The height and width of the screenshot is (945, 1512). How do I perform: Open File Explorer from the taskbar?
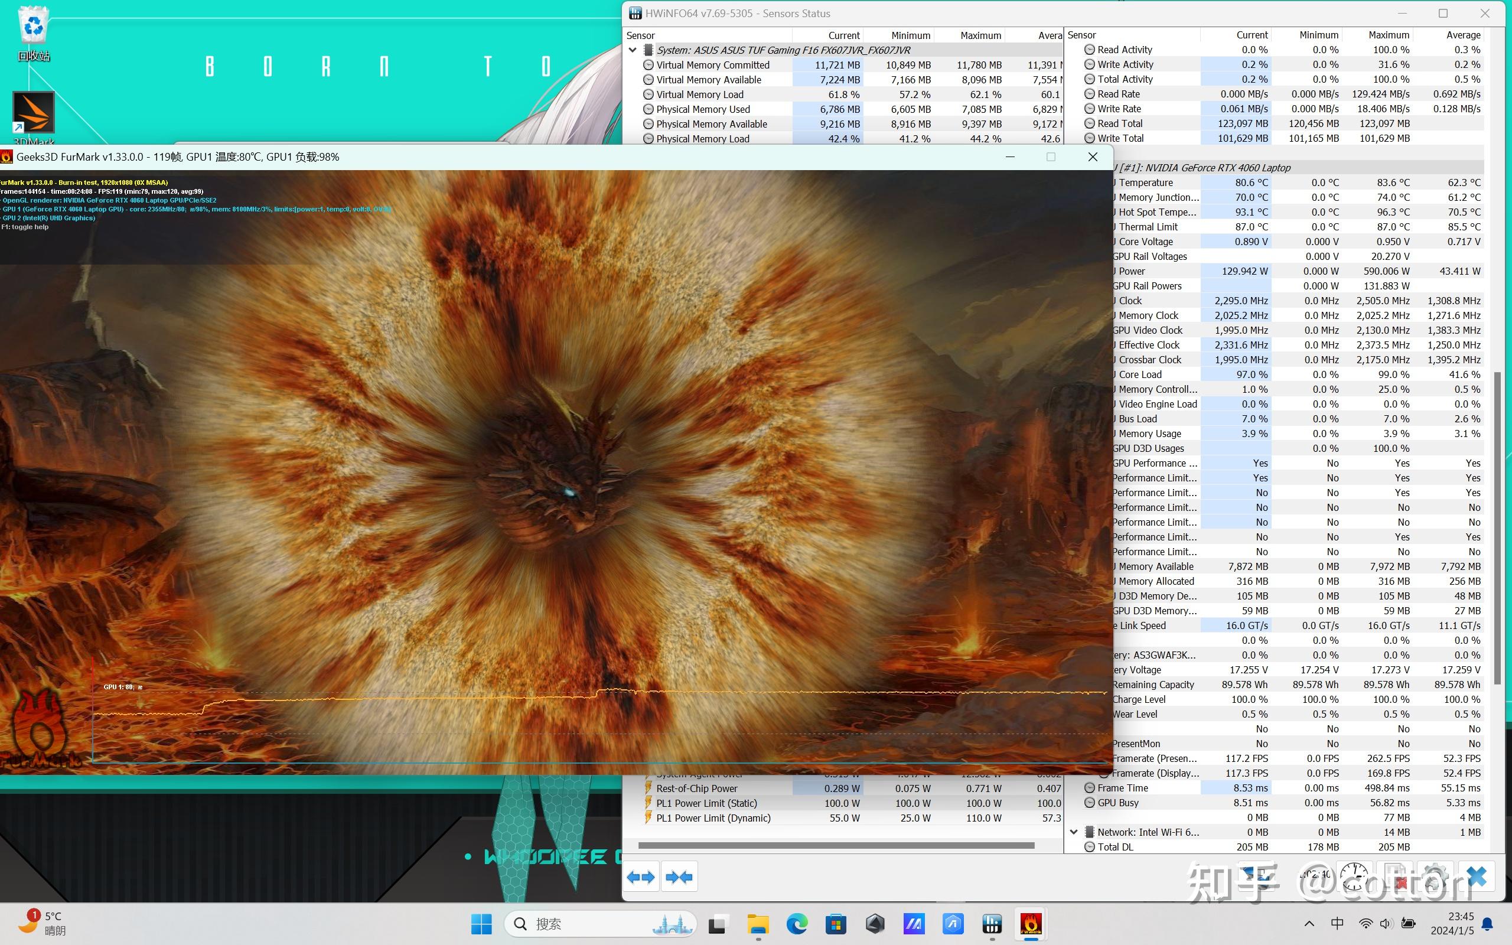click(x=757, y=924)
